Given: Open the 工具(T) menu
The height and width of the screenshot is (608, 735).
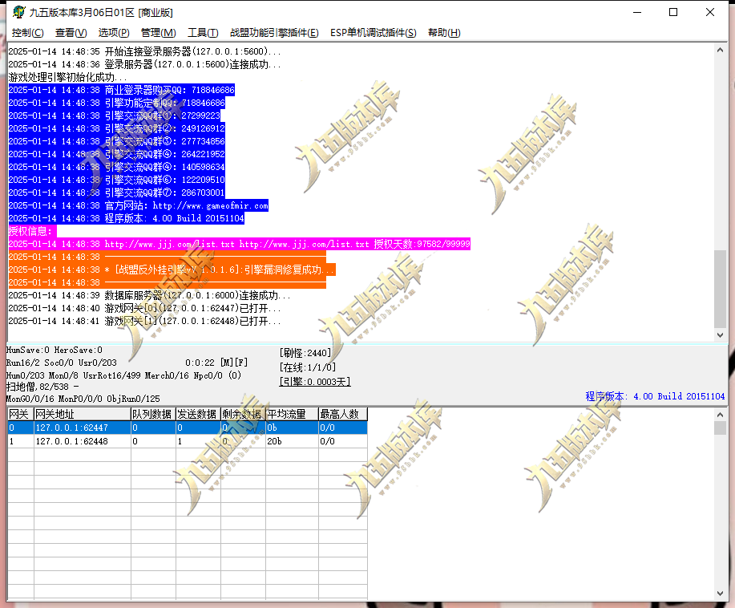Looking at the screenshot, I should coord(203,33).
